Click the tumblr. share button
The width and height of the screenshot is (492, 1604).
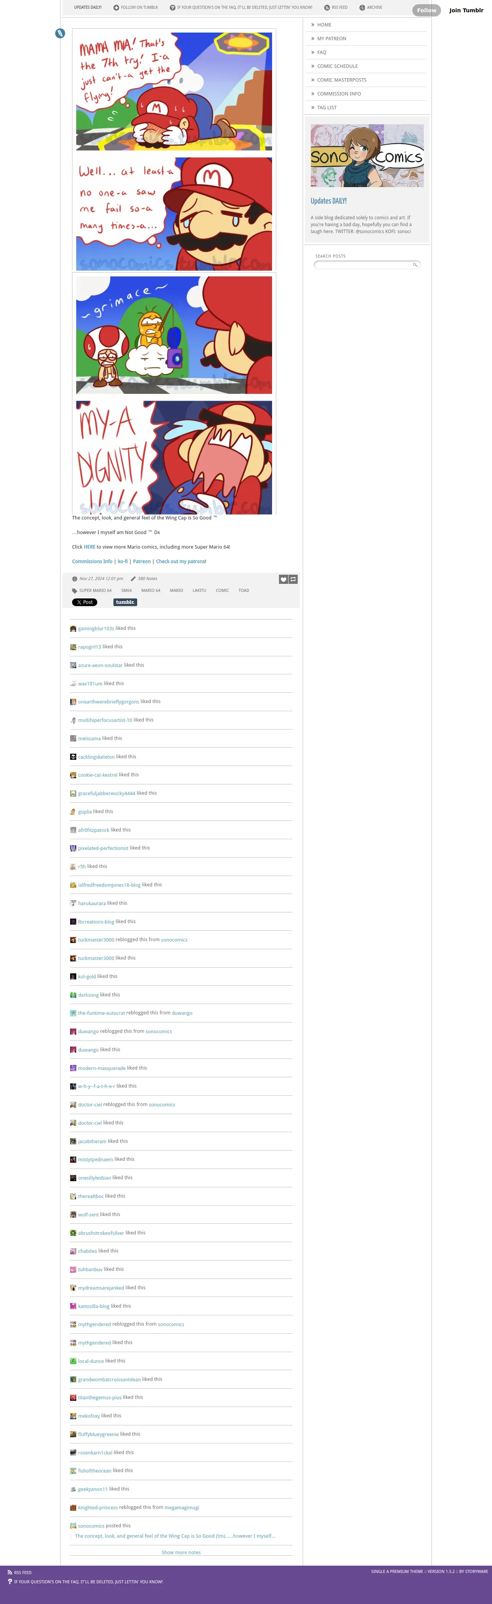(125, 602)
